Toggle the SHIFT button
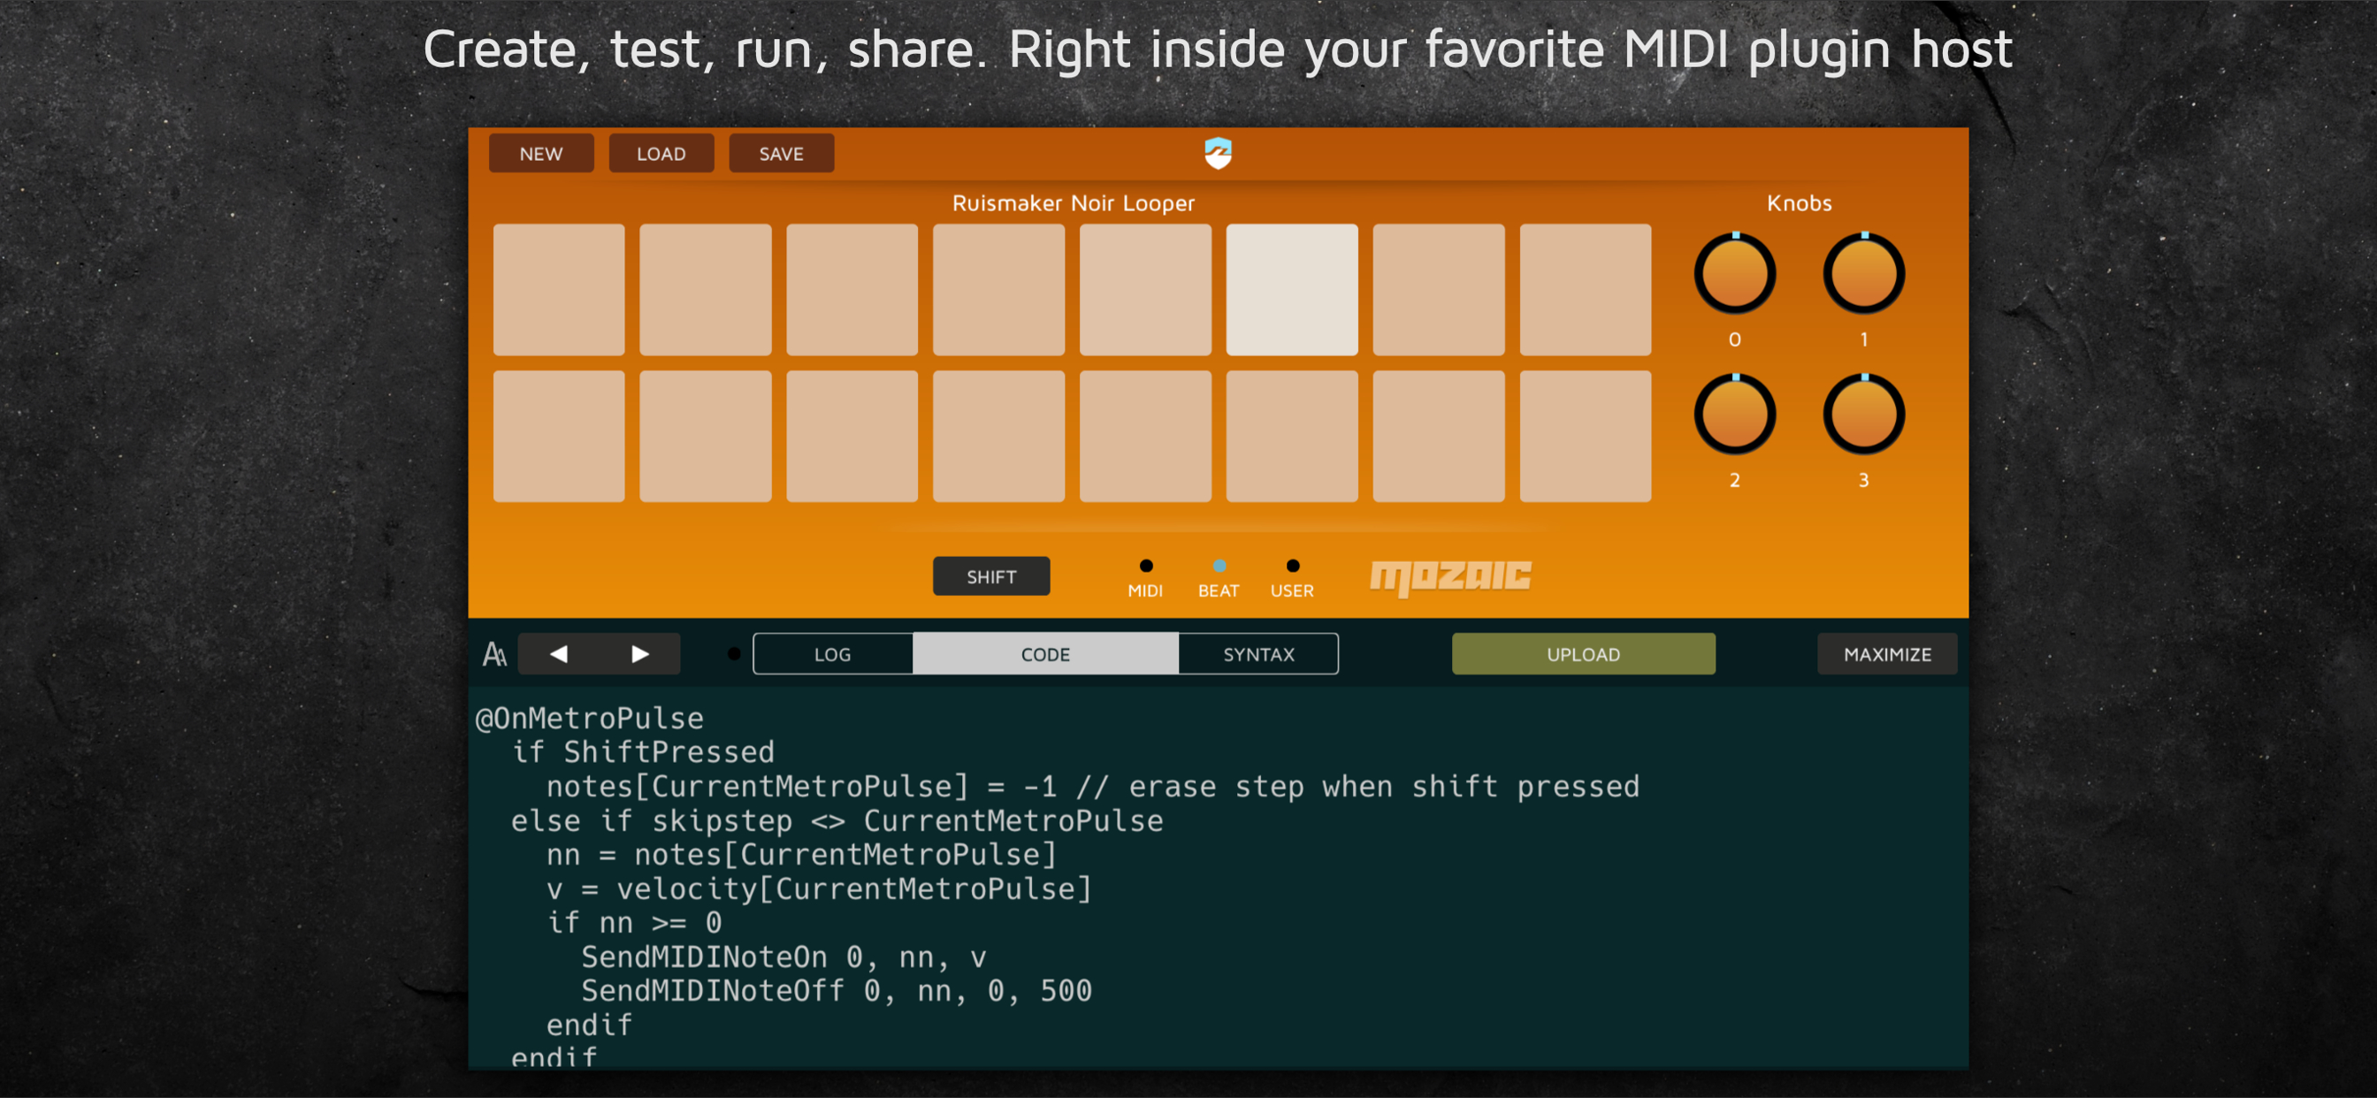This screenshot has height=1098, width=2377. point(991,576)
